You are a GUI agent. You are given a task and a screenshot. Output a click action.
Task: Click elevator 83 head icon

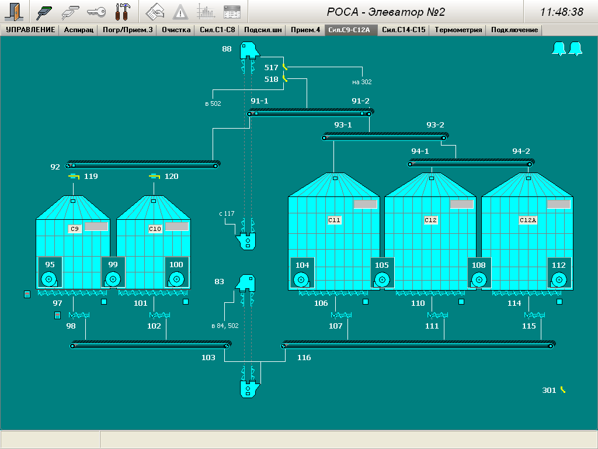pyautogui.click(x=246, y=282)
